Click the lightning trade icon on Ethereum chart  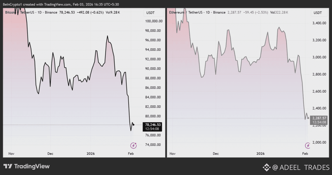(x=308, y=145)
